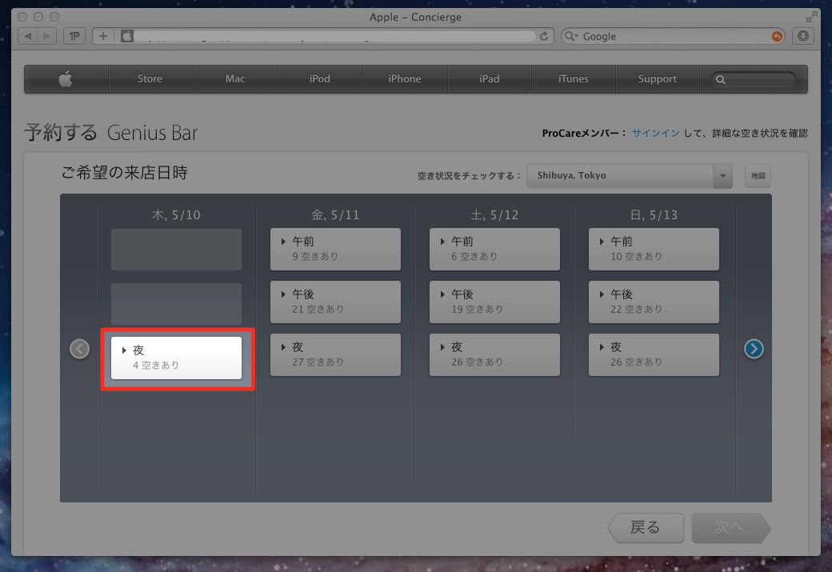Expand the 夜 slot for 日, 5/13
Image resolution: width=832 pixels, height=572 pixels.
(654, 354)
